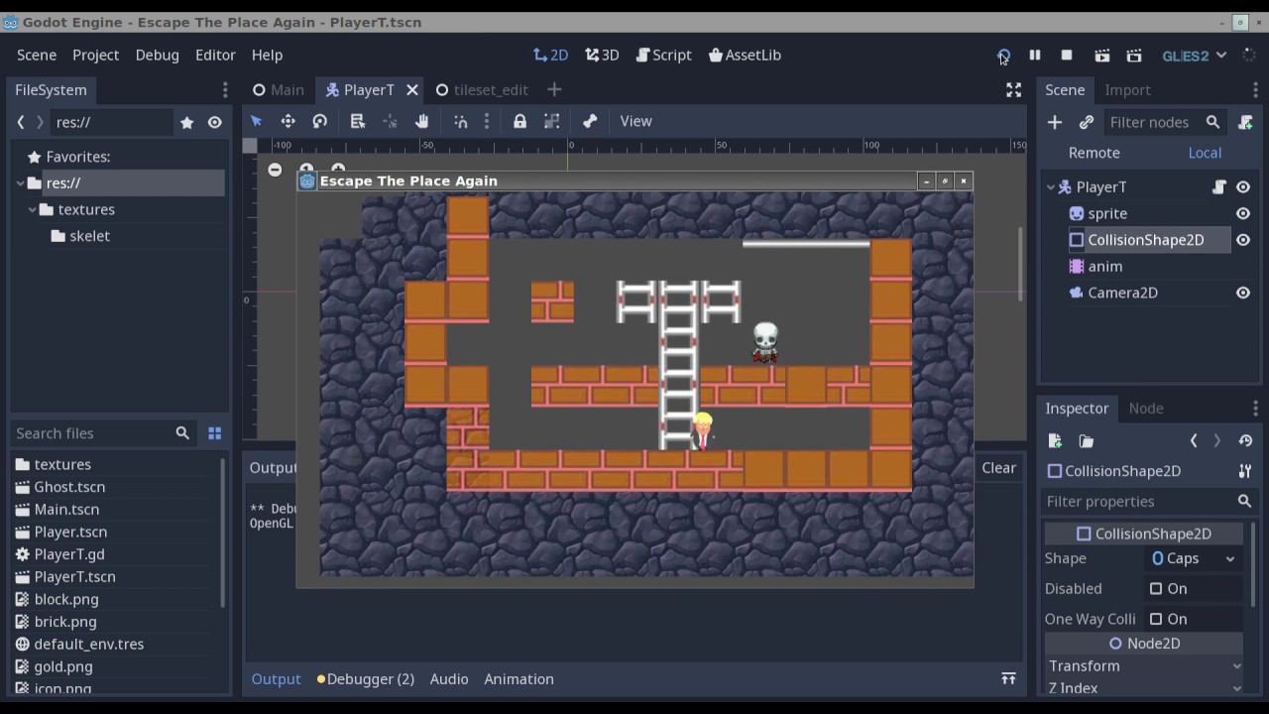The height and width of the screenshot is (714, 1269).
Task: Open the Debugger (2) bottom panel
Action: [x=366, y=679]
